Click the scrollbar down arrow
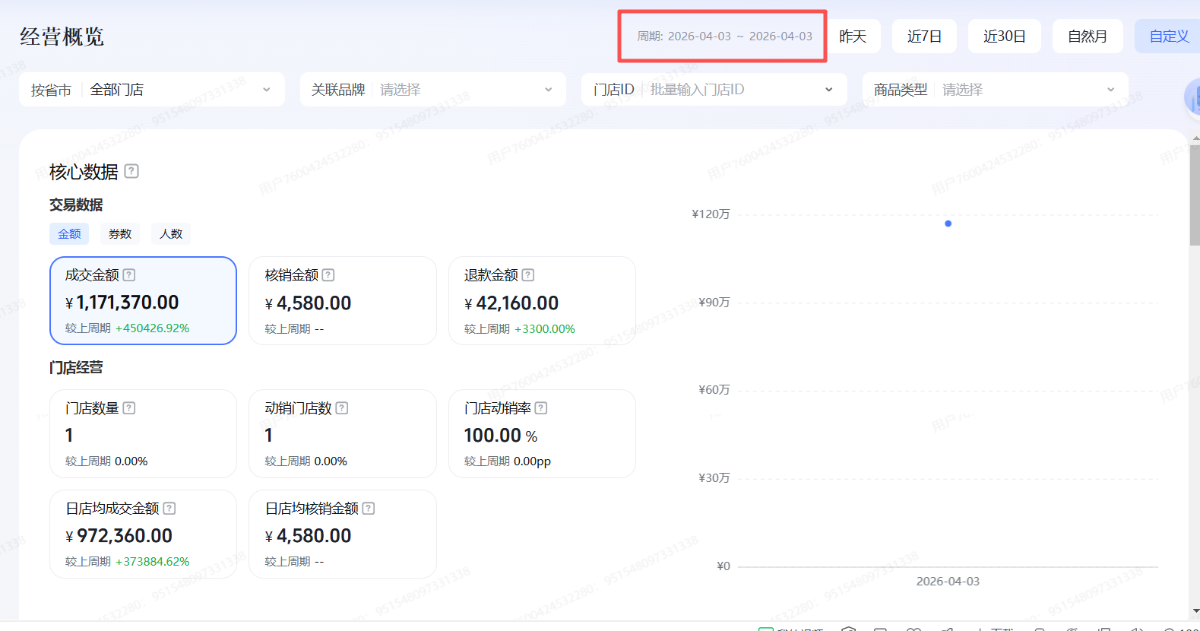 (x=1195, y=610)
